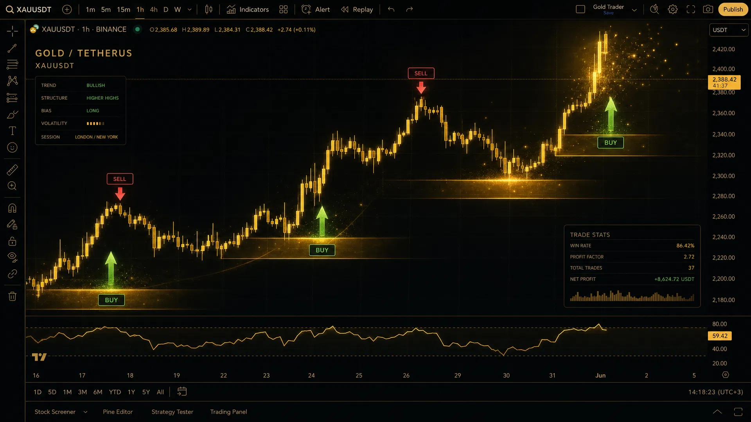The height and width of the screenshot is (422, 751).
Task: Publish the chart idea
Action: click(733, 9)
